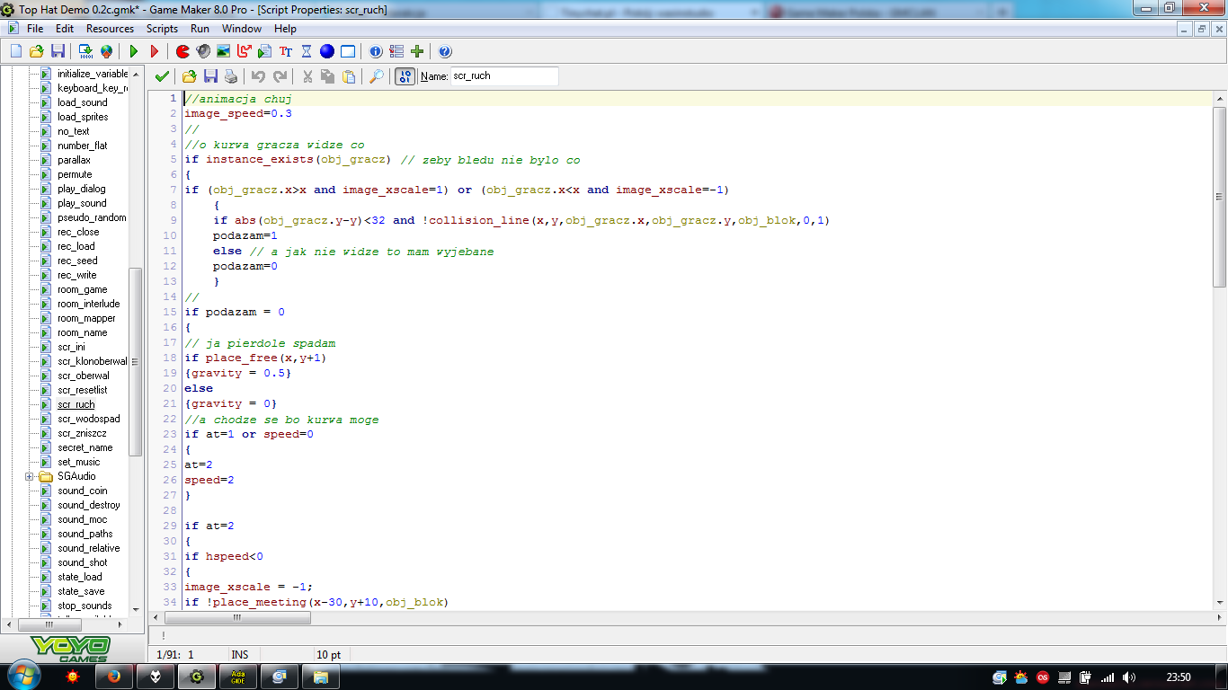Open find and replace magnifier tool
The height and width of the screenshot is (690, 1228).
coord(377,76)
